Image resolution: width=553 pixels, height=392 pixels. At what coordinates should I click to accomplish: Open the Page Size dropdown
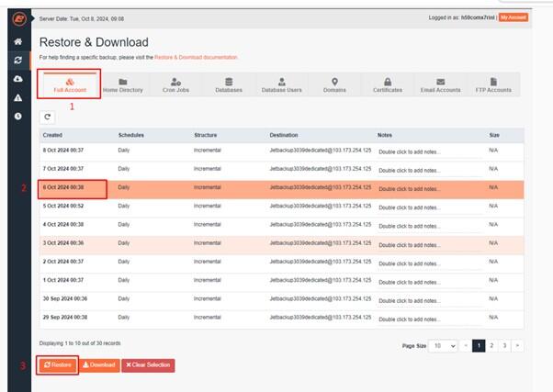click(444, 346)
